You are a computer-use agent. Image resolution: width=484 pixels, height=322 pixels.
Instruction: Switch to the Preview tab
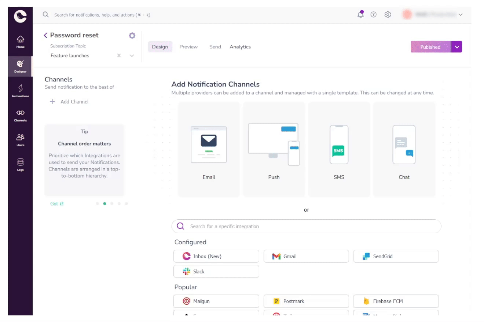[188, 47]
